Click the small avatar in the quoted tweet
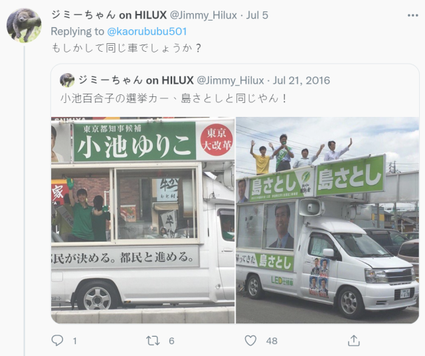The height and width of the screenshot is (356, 425). point(67,80)
